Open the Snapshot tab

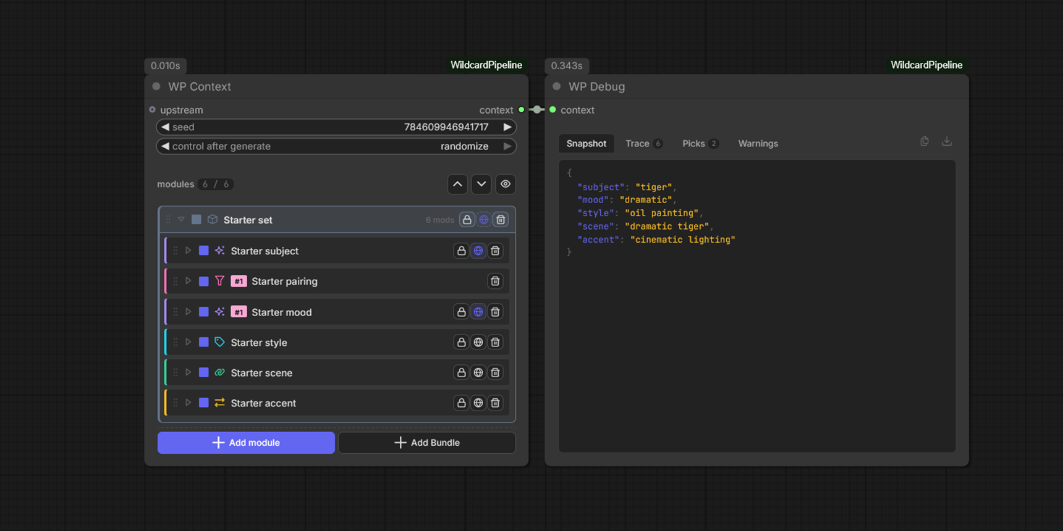pyautogui.click(x=587, y=143)
